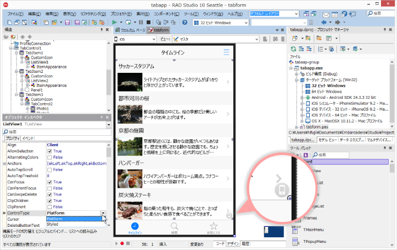Open the ファイル(F) menu
Viewport: 397px width, 250px height.
pyautogui.click(x=15, y=14)
